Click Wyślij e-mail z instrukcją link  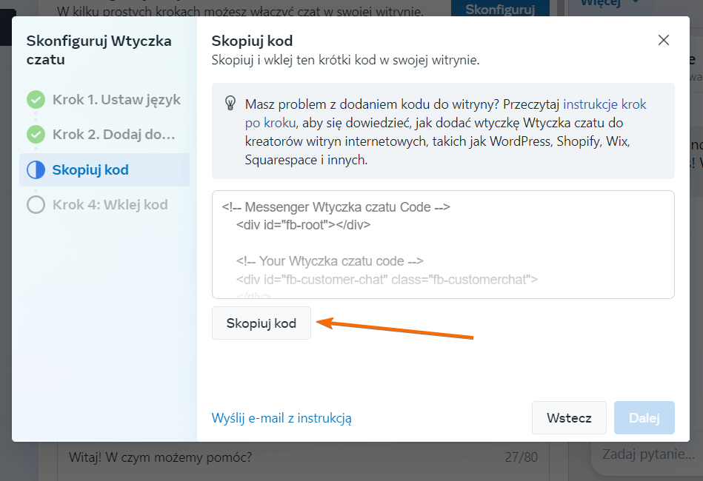(281, 418)
